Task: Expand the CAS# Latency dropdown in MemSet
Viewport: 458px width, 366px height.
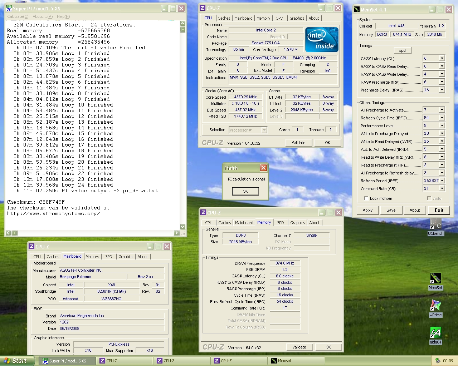Action: pos(442,58)
